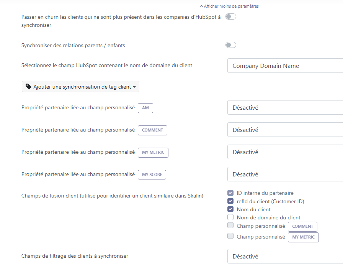Click the COMMENT badge in the property row
343x270 pixels.
click(152, 130)
